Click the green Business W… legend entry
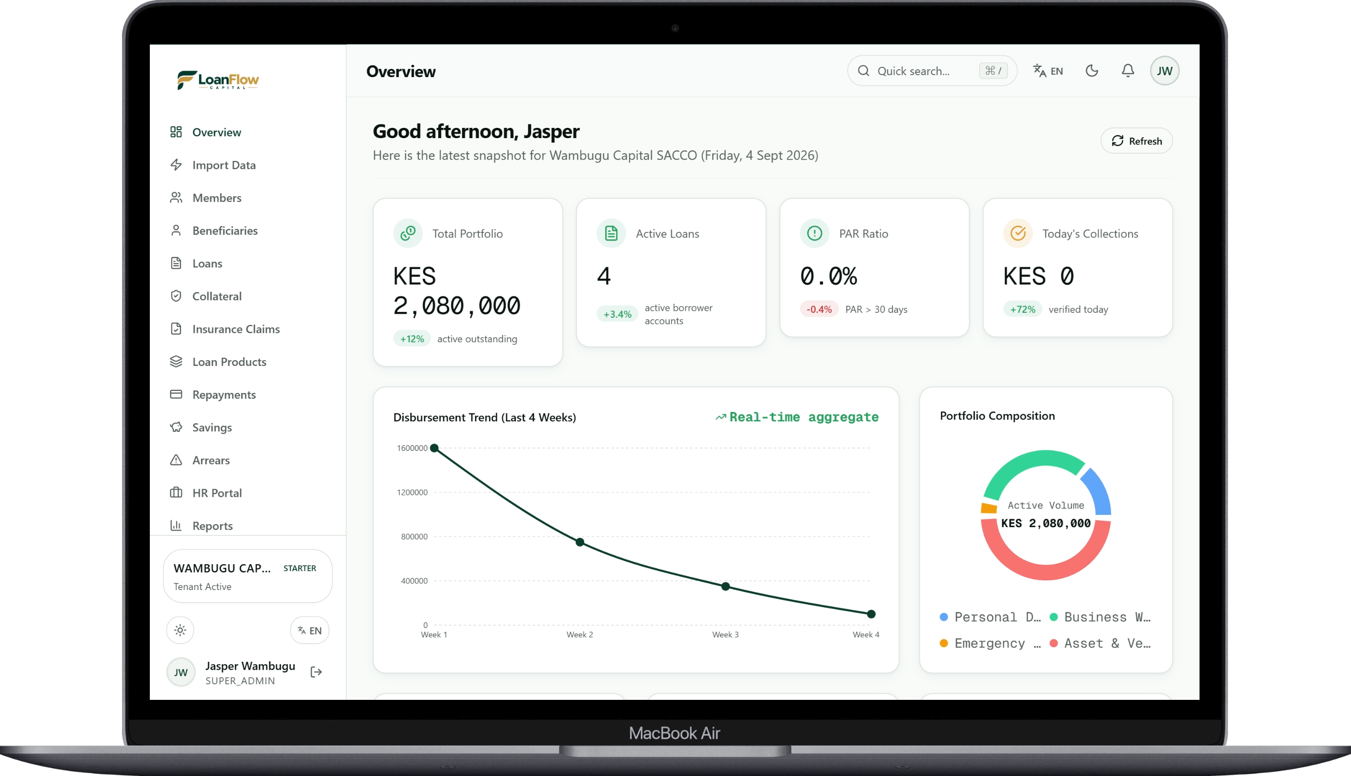 [x=1101, y=616]
